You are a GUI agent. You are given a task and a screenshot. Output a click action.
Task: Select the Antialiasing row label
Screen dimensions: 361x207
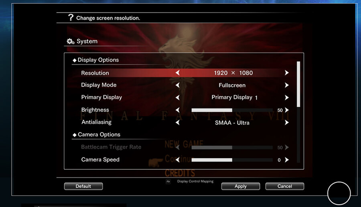click(96, 122)
